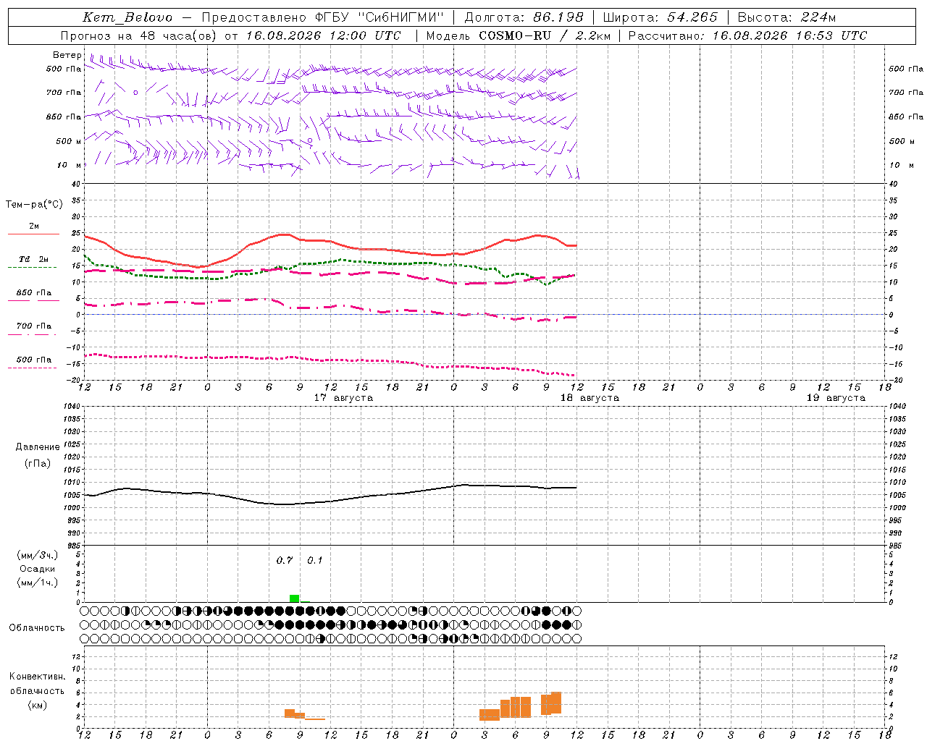Screen dimensions: 927x741
Task: Select the 19 августа date label
Action: click(836, 398)
